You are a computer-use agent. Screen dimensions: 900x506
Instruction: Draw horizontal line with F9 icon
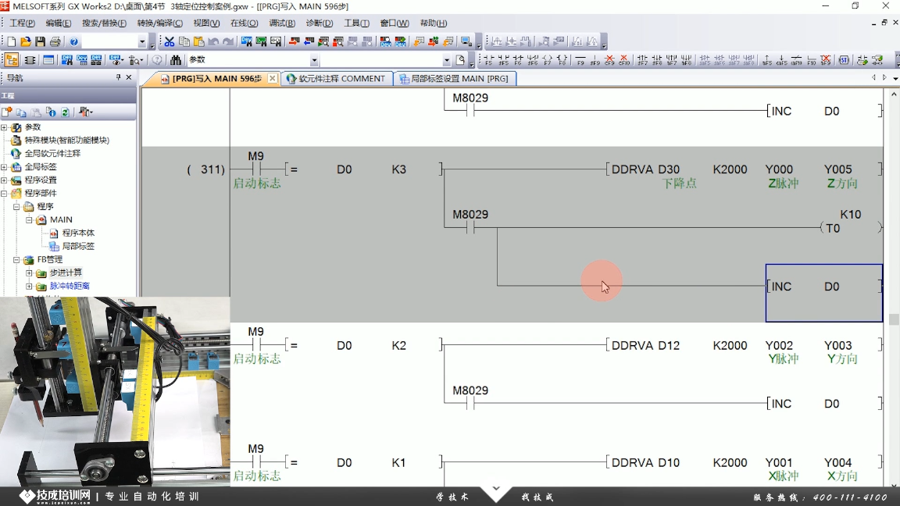pyautogui.click(x=580, y=59)
